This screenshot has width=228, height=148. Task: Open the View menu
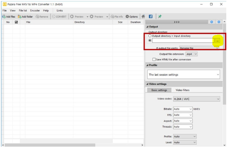[x=13, y=11]
